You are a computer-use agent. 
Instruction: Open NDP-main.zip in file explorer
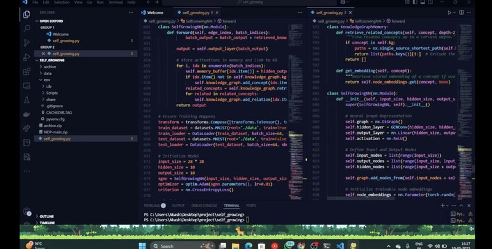point(57,132)
